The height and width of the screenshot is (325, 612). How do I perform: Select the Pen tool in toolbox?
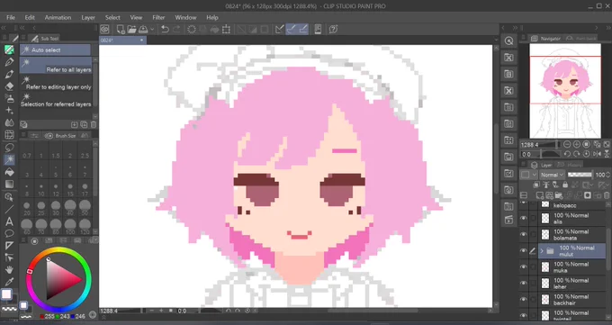[9, 62]
